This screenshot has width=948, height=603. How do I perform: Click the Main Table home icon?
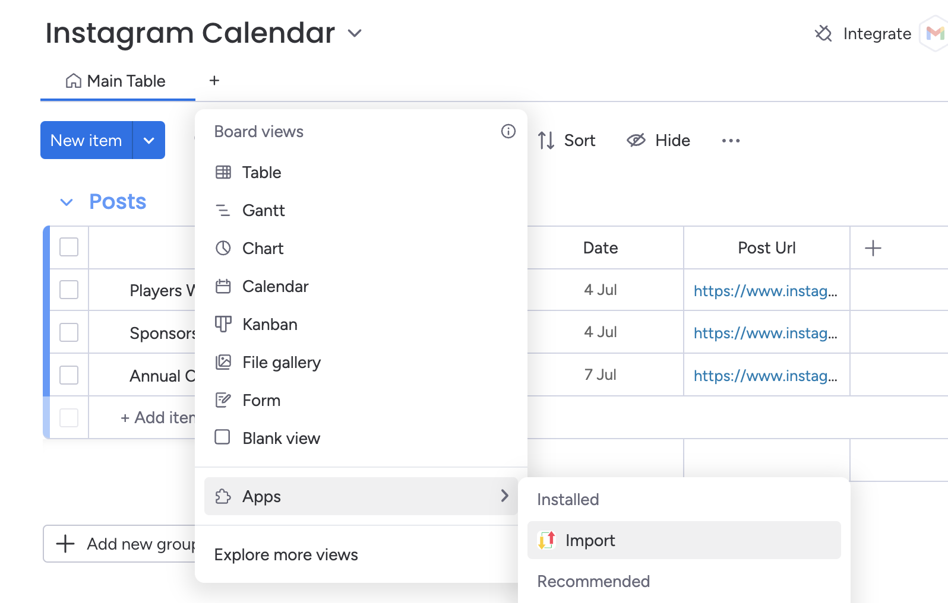point(74,81)
